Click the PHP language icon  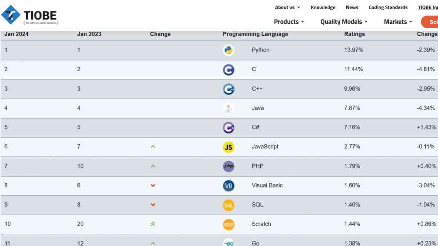[x=229, y=166]
